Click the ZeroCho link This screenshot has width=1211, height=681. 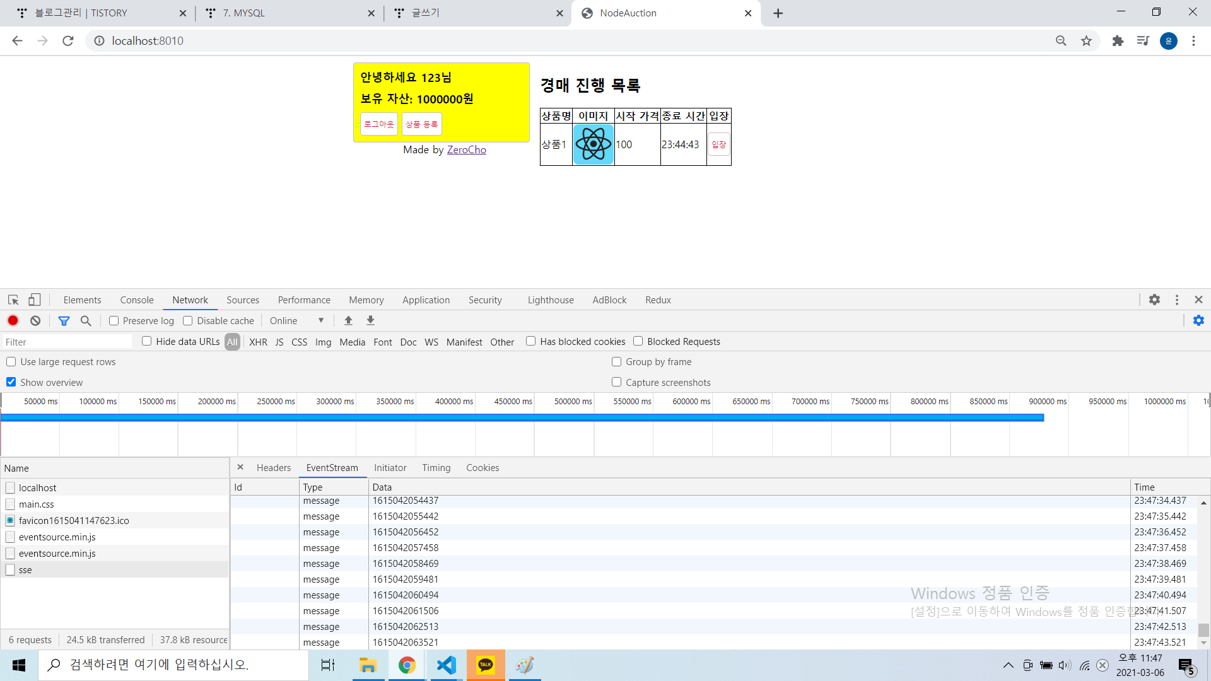[466, 149]
